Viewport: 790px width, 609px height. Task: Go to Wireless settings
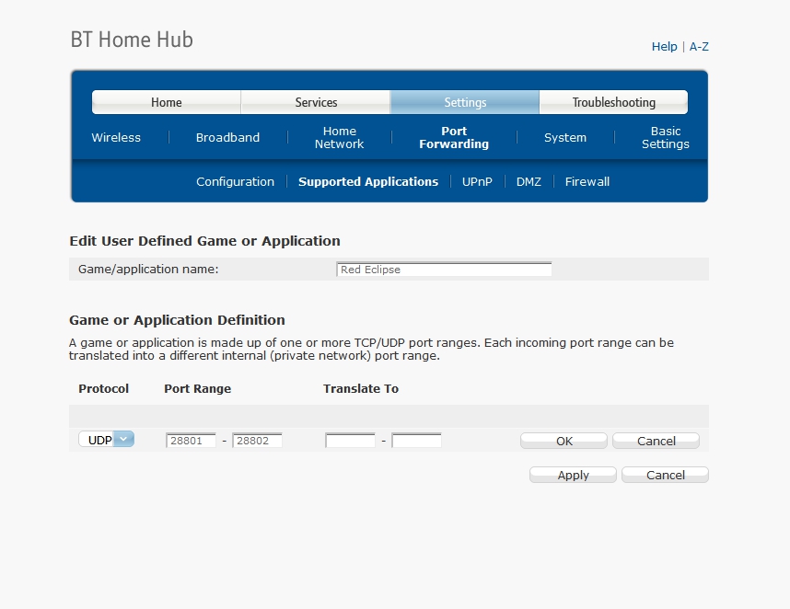pyautogui.click(x=116, y=138)
